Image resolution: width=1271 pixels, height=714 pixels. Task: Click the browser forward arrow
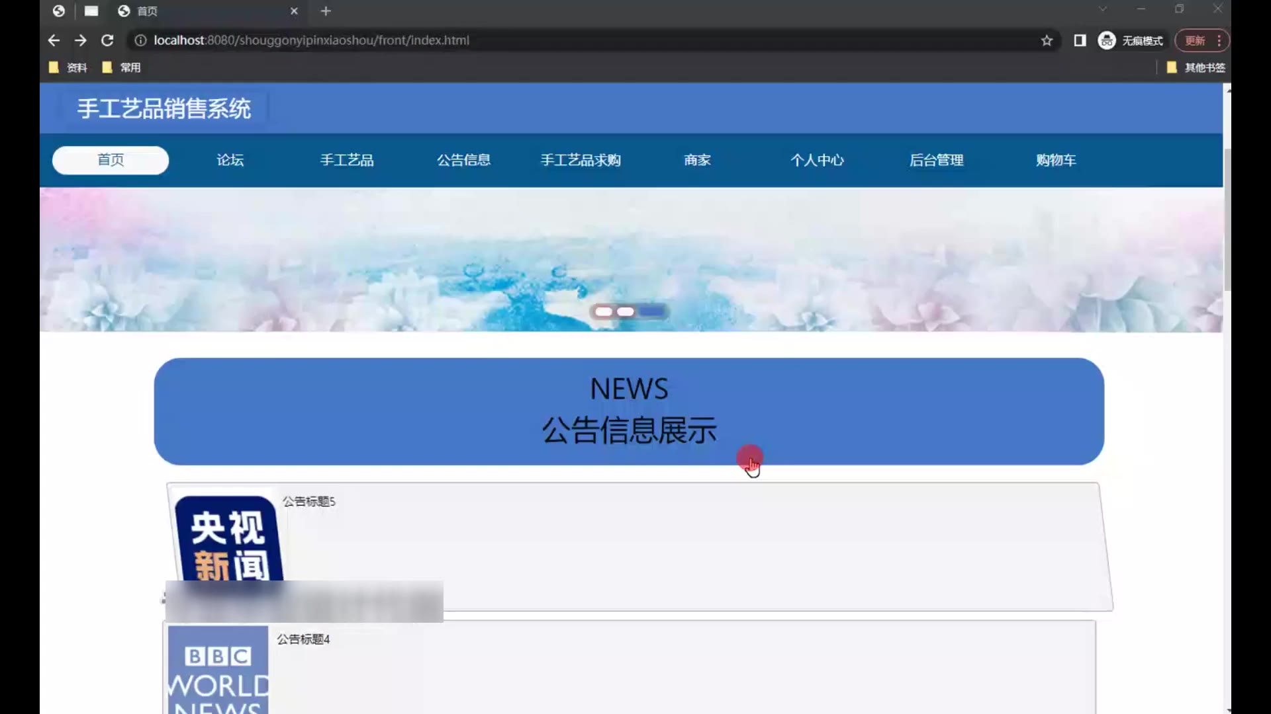click(80, 40)
